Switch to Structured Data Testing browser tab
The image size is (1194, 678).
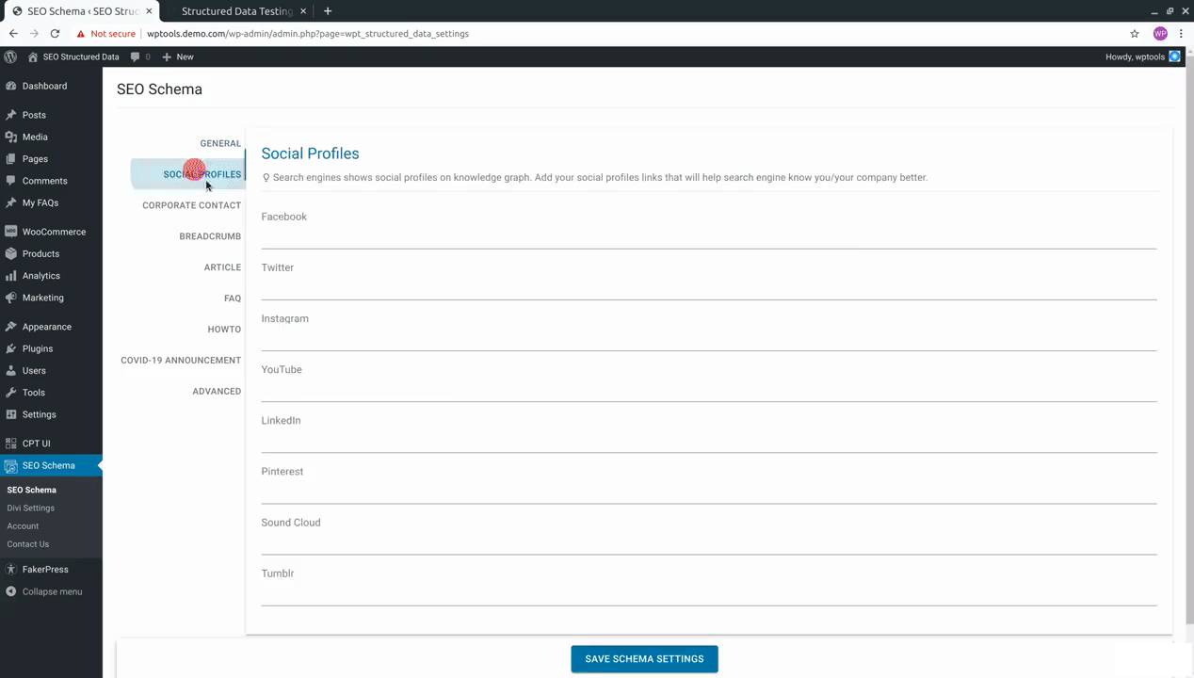[x=237, y=11]
